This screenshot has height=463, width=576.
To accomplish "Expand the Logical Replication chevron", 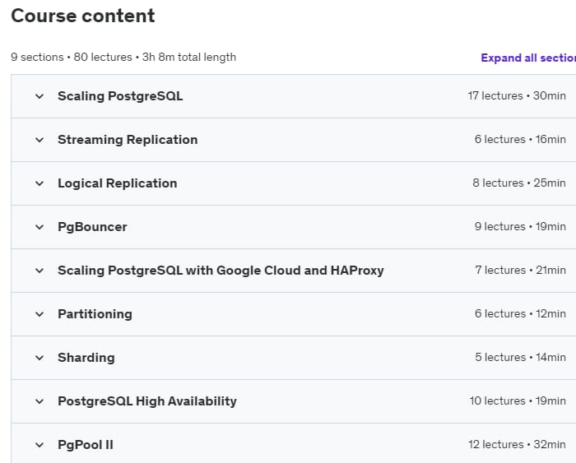I will (39, 183).
